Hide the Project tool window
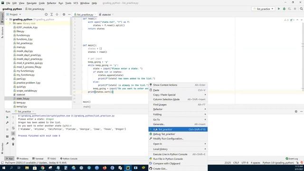Screen dimensions: 304x171 tap(69, 14)
